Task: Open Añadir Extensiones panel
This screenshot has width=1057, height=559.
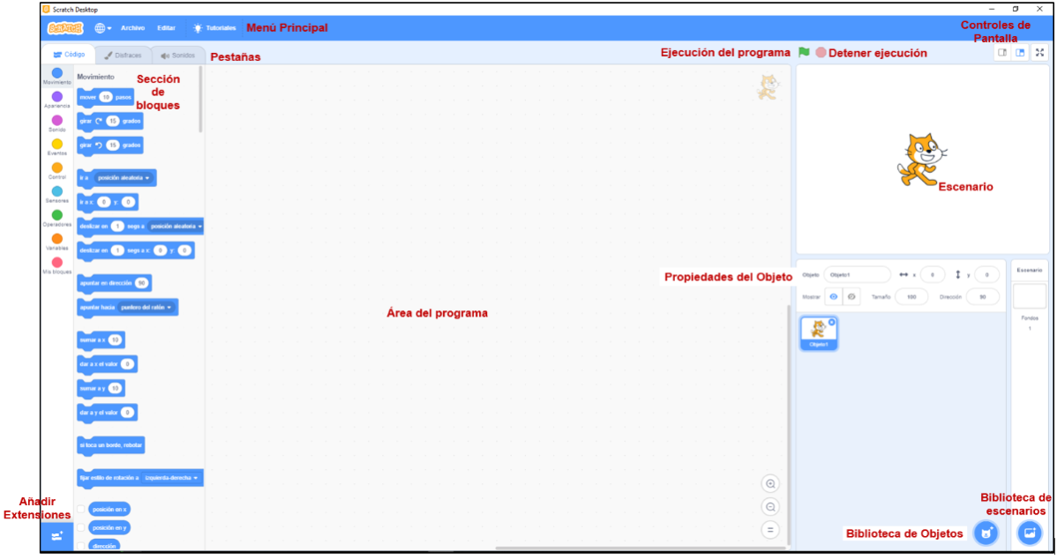Action: point(56,535)
